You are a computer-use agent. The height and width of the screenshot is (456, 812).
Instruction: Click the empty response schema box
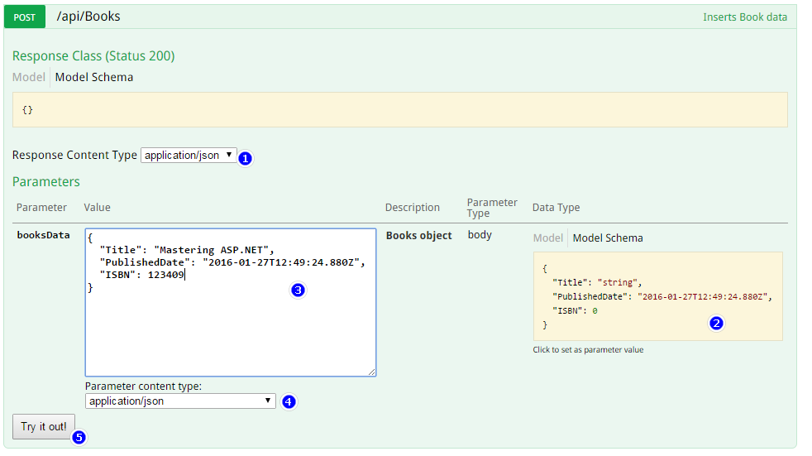(399, 109)
